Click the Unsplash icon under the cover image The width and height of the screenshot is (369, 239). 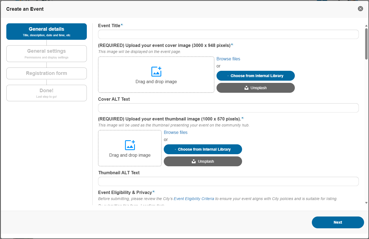[x=246, y=88]
